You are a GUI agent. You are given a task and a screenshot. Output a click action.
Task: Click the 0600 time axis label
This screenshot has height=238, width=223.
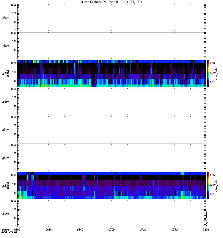tap(17, 229)
